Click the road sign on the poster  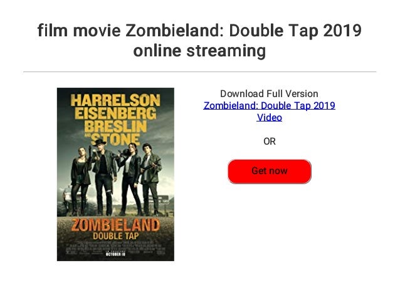coord(159,200)
